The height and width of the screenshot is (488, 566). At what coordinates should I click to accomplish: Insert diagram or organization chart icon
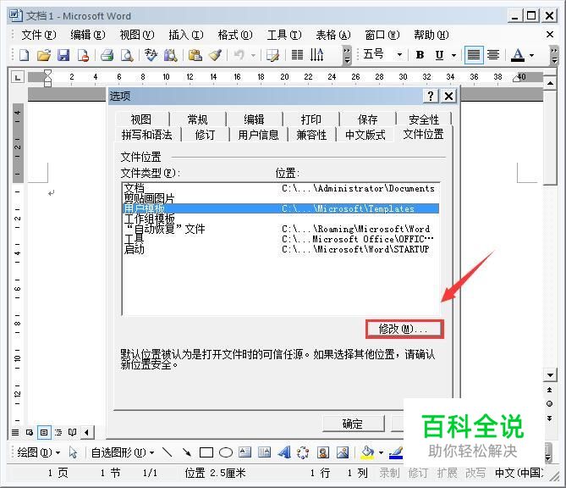pos(303,452)
